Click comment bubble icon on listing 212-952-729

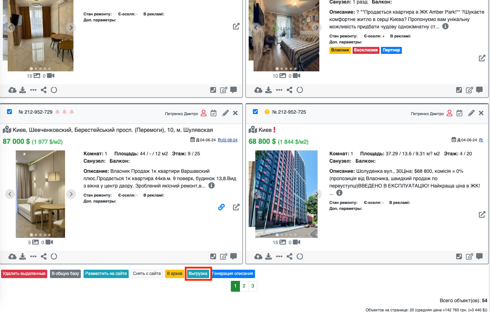(234, 256)
